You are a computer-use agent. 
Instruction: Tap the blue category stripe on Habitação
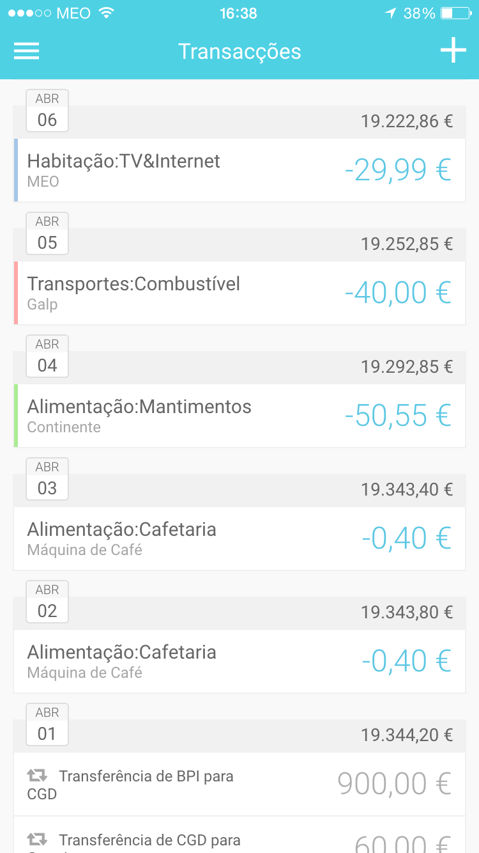pyautogui.click(x=16, y=170)
